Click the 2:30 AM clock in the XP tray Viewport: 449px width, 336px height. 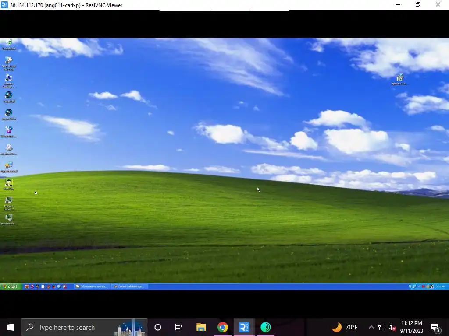pyautogui.click(x=440, y=287)
